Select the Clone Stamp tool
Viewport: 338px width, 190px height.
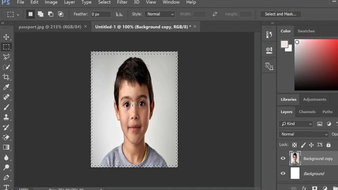(6, 117)
